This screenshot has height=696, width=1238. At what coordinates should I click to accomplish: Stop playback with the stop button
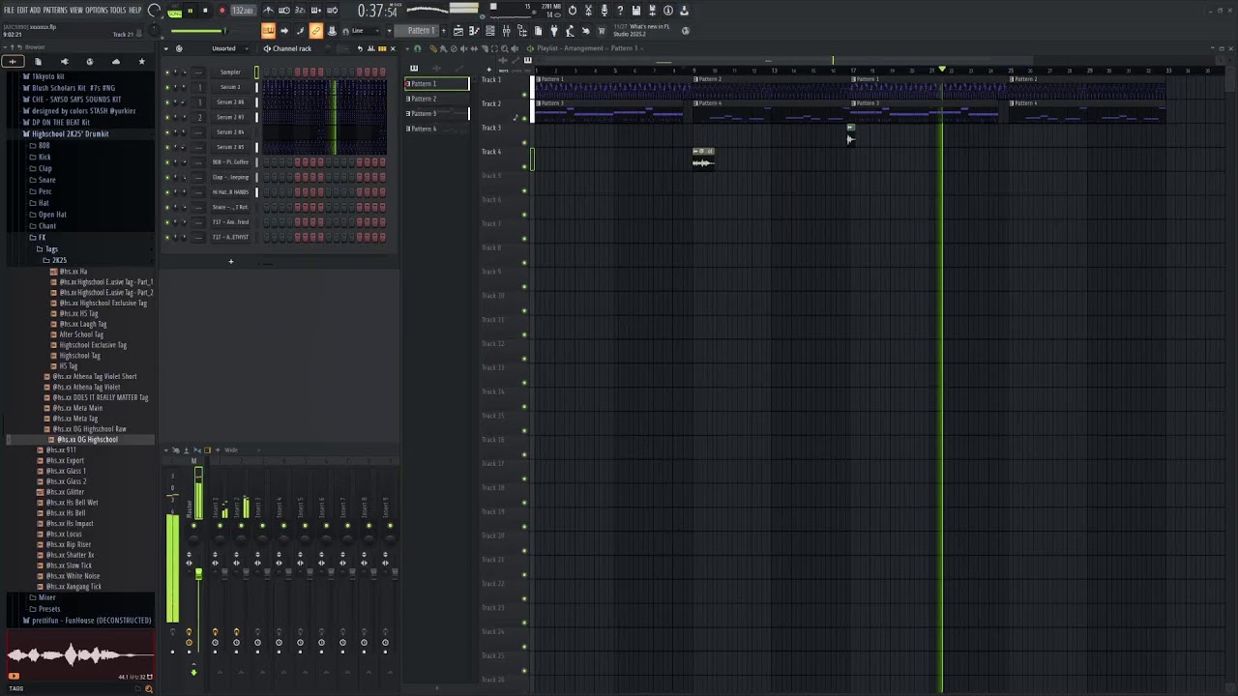[x=205, y=11]
